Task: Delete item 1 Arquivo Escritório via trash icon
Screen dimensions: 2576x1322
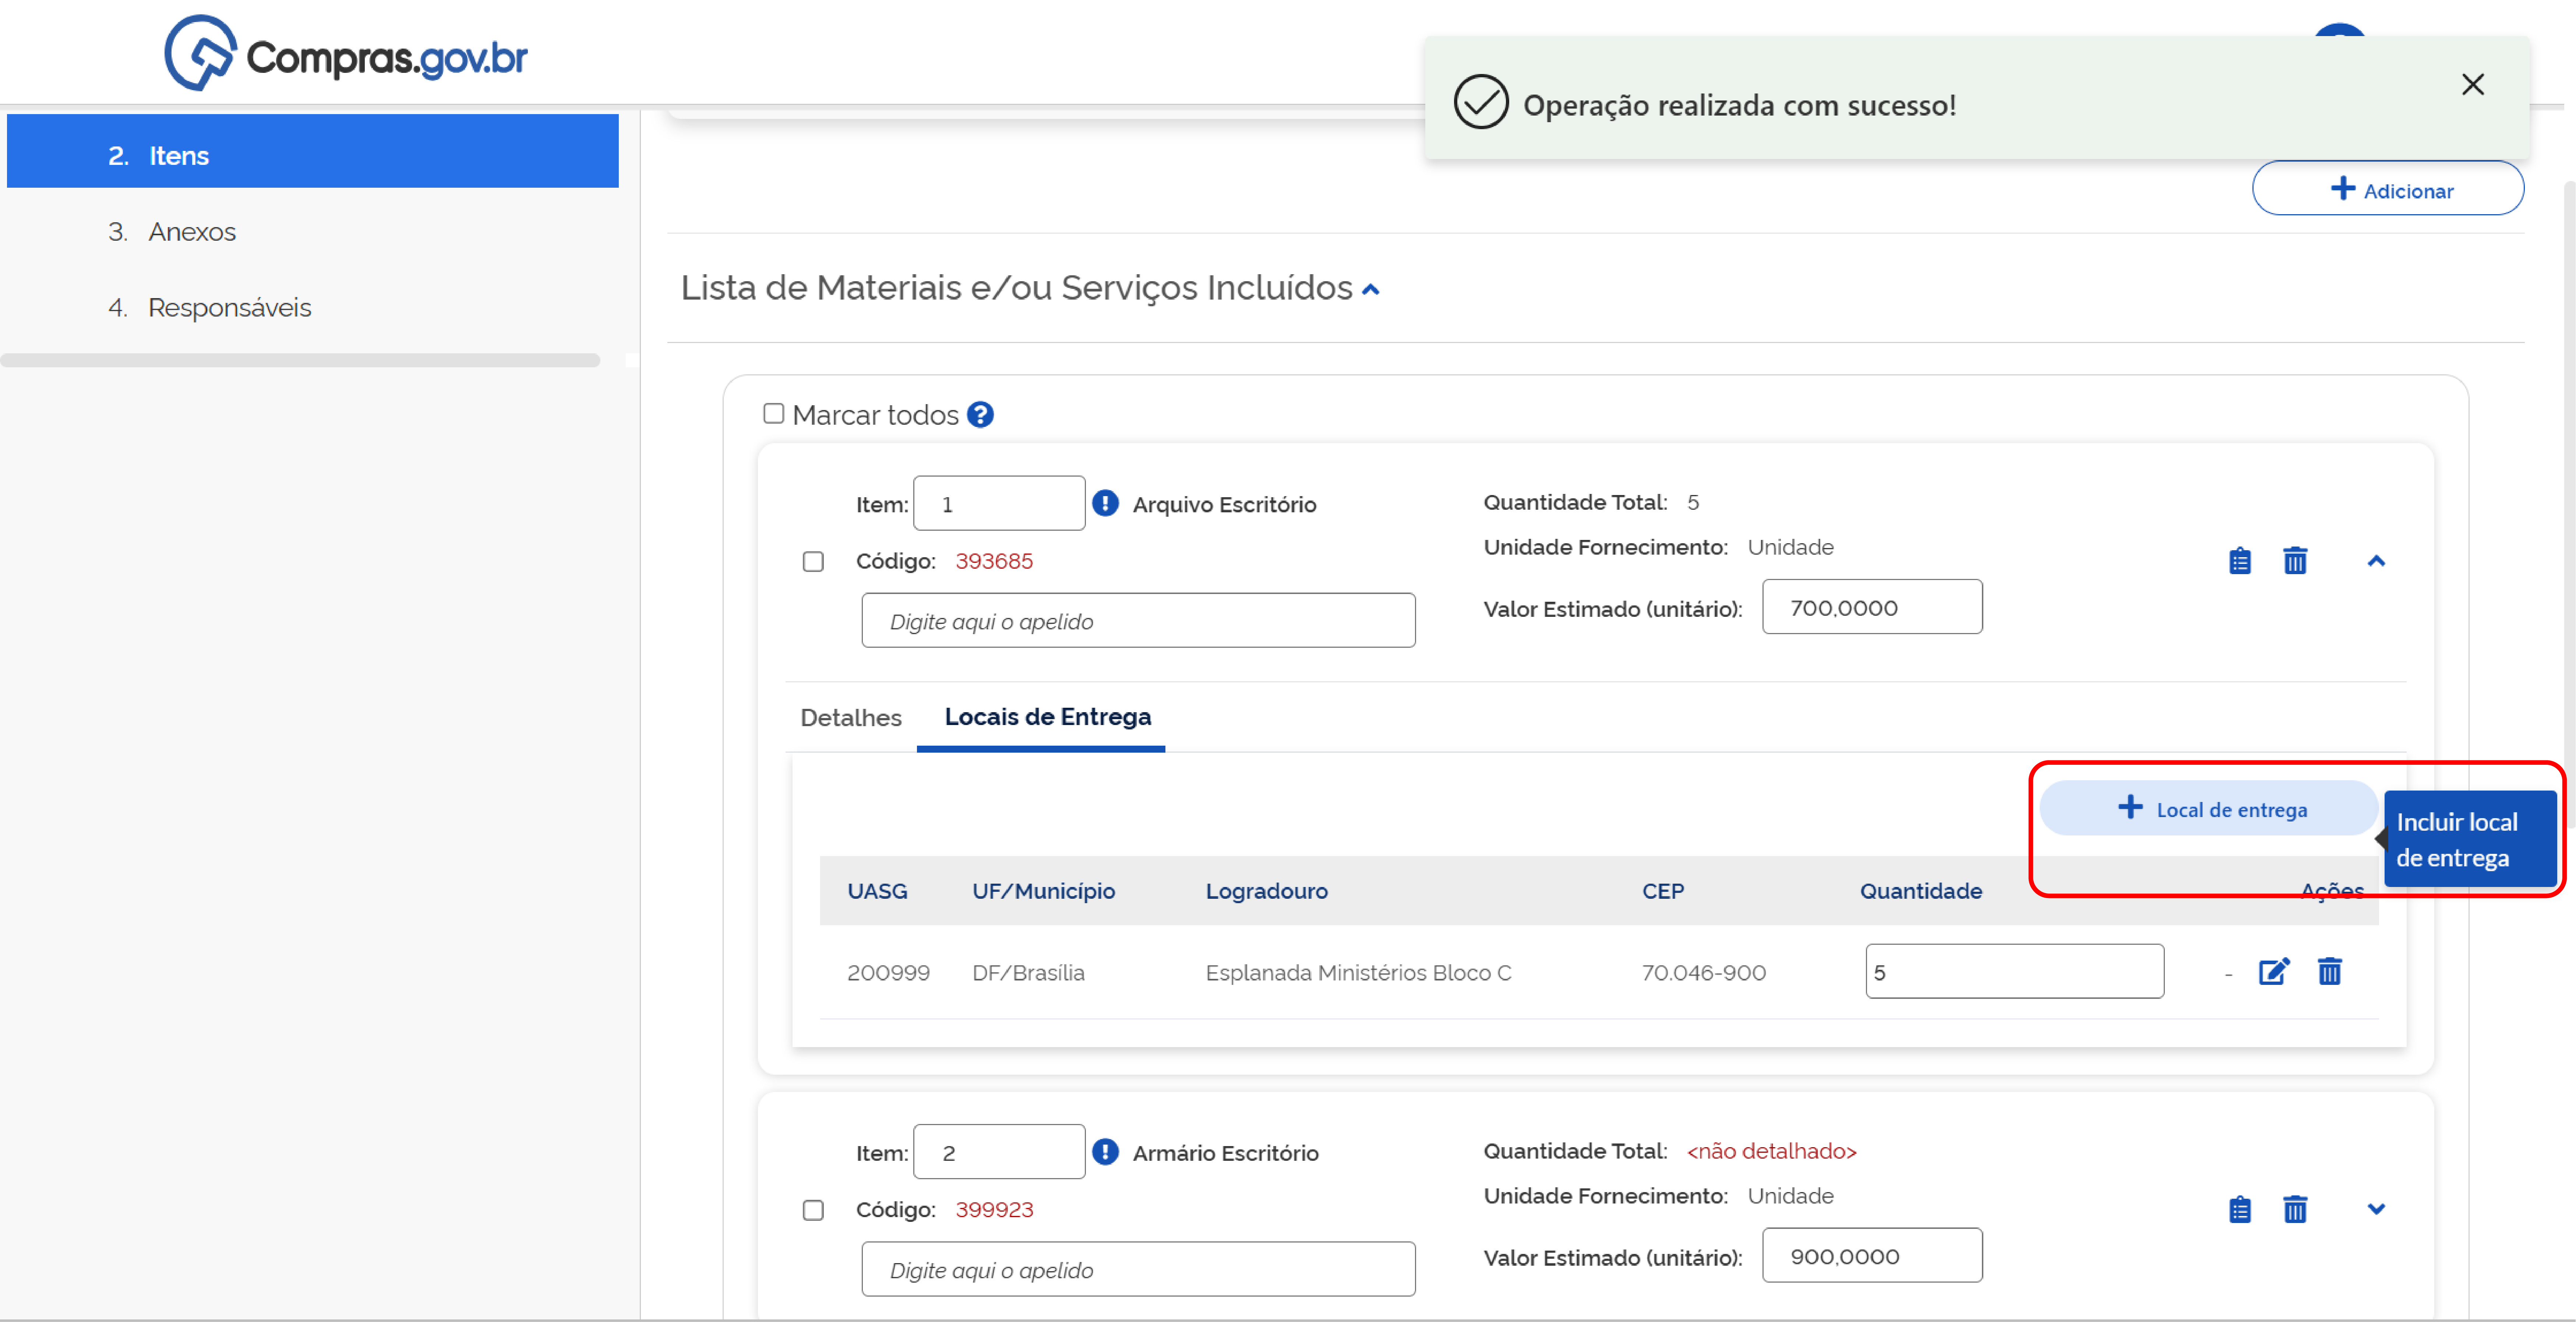Action: click(2295, 561)
